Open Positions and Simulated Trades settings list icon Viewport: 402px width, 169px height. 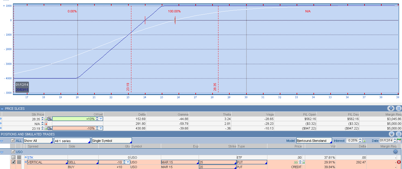(x=398, y=134)
